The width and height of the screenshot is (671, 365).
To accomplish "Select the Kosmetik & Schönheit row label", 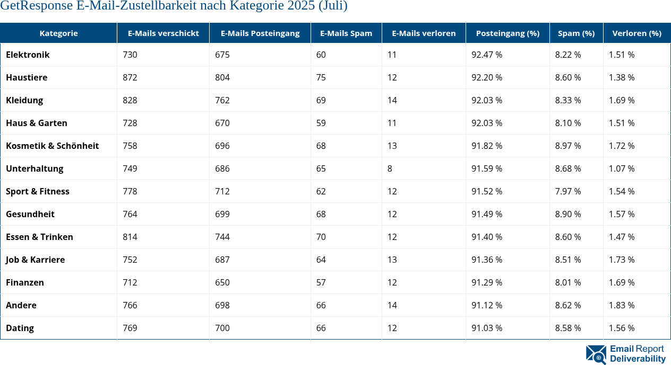I will [53, 146].
